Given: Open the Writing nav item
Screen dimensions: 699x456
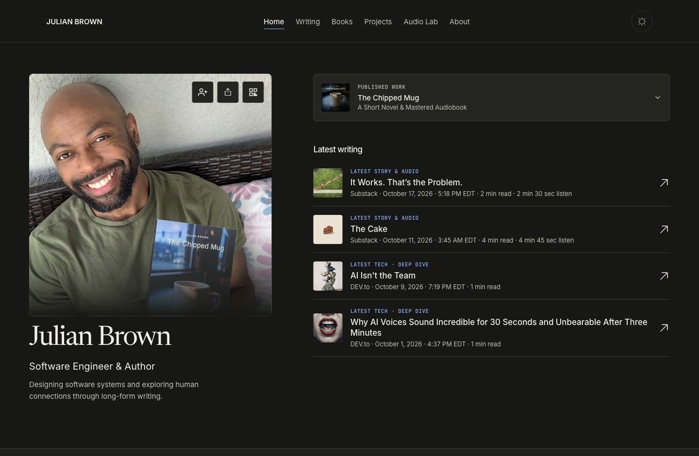Looking at the screenshot, I should click(x=308, y=21).
